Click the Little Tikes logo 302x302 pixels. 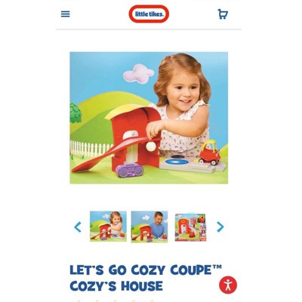(x=149, y=14)
